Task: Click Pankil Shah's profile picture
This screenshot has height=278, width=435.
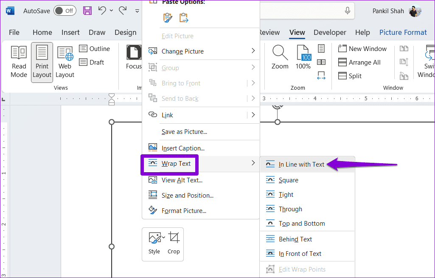Action: (x=415, y=11)
